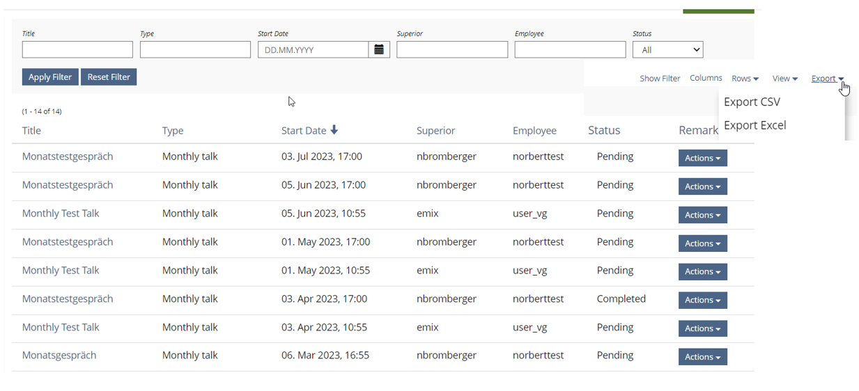Focus the Title filter input field
The width and height of the screenshot is (859, 391).
point(77,49)
